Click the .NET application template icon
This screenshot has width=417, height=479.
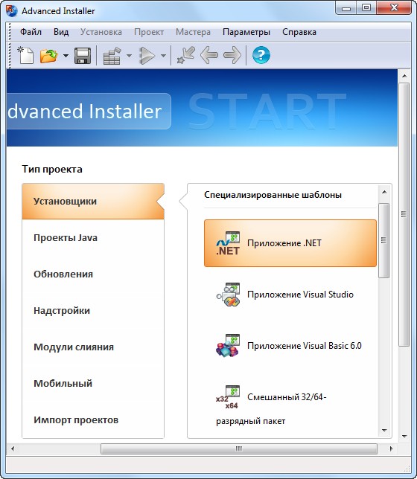tap(228, 243)
